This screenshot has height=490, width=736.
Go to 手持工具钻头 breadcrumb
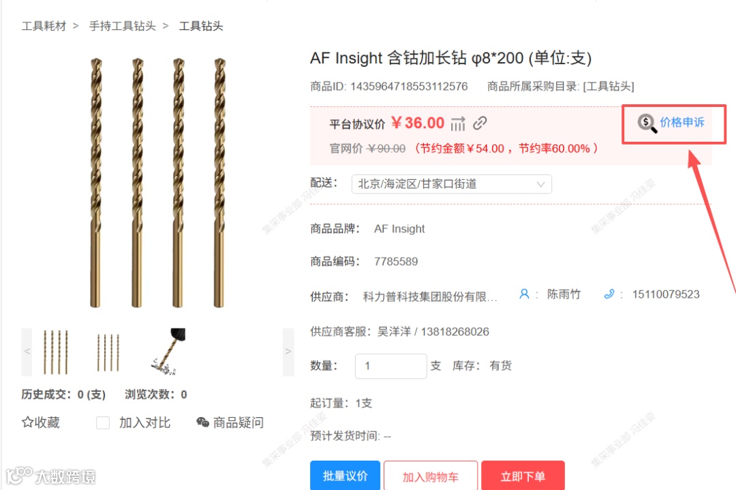coord(122,26)
